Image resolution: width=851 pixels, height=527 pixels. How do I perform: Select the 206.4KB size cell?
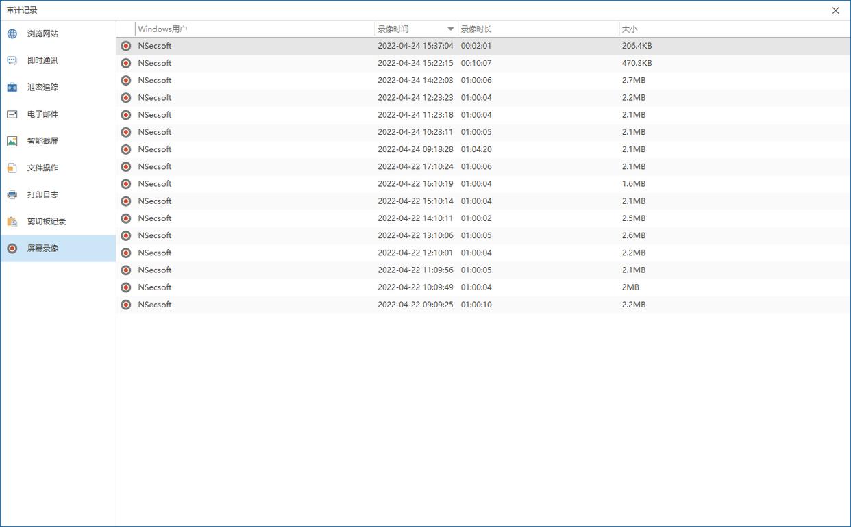[x=637, y=46]
